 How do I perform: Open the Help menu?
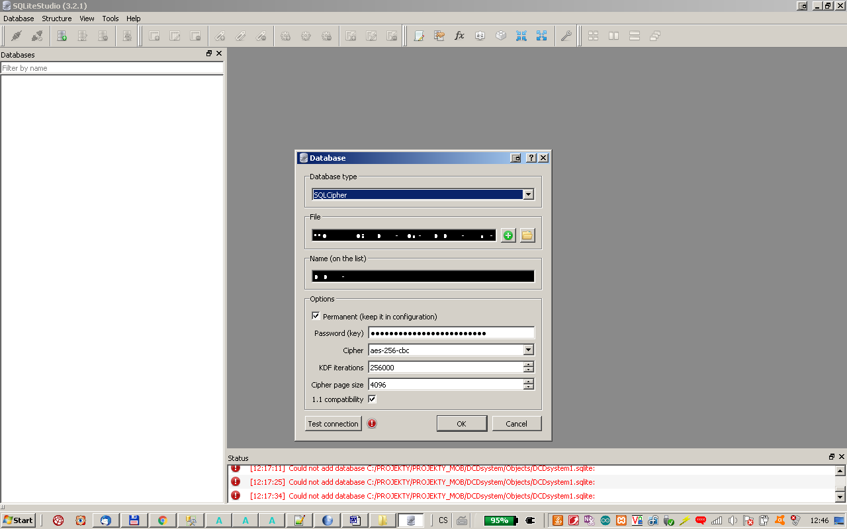tap(134, 19)
